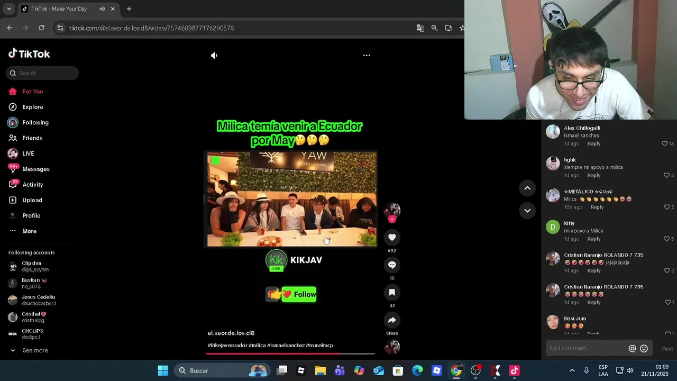Open the TikTok app in the taskbar
The height and width of the screenshot is (381, 677).
pos(514,370)
